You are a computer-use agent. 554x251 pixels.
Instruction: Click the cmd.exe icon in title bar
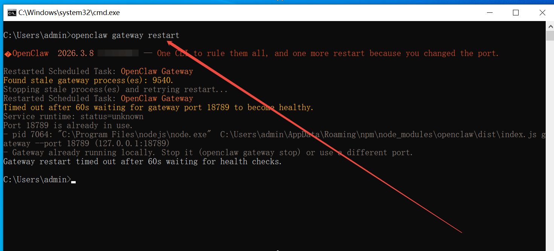tap(12, 13)
